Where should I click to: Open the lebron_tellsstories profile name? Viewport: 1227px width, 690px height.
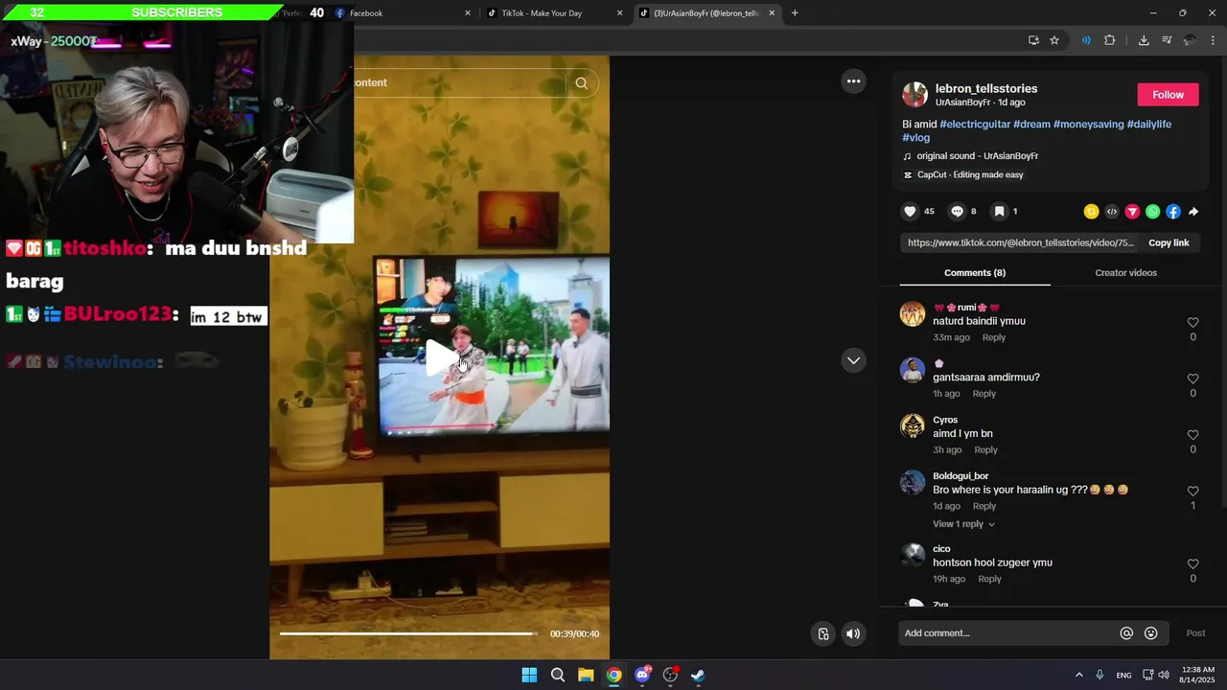coord(986,89)
